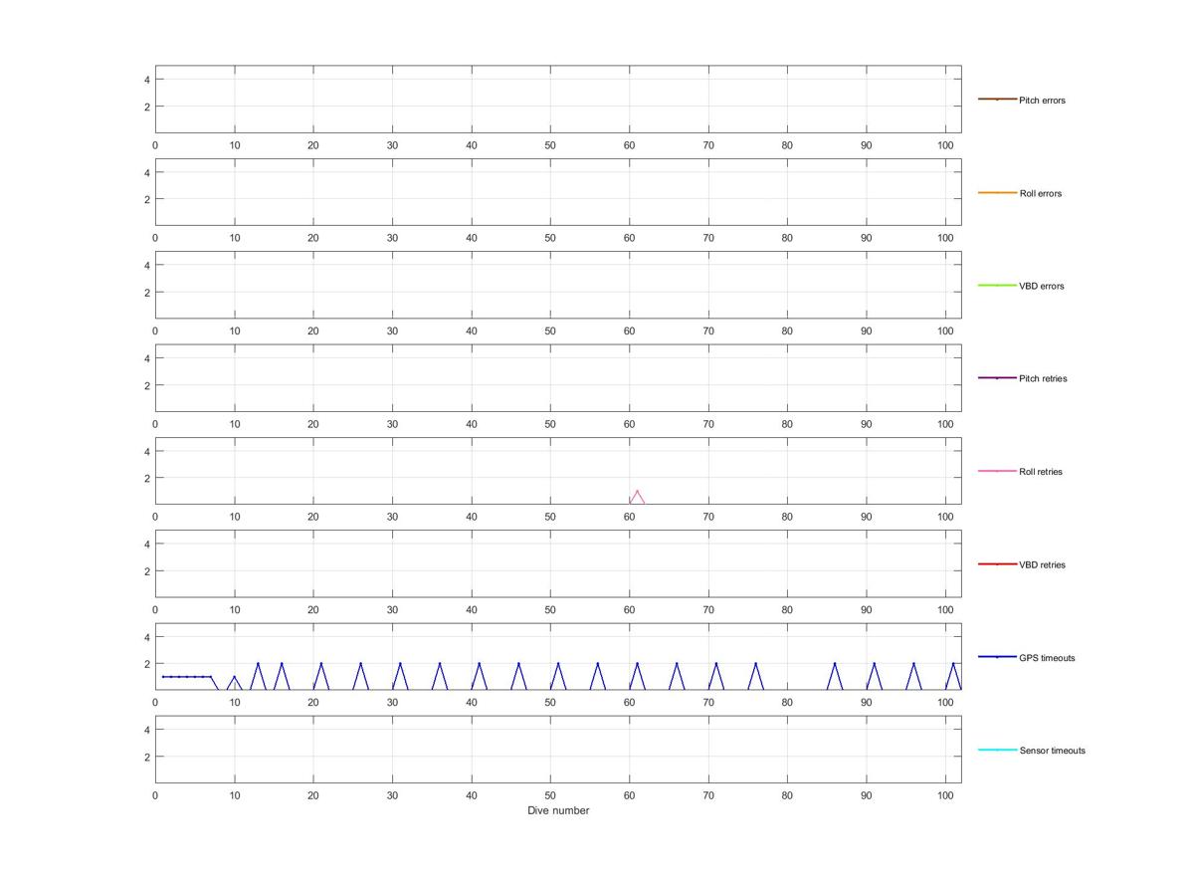Click the GPS timeouts peak at dive 66
1194x881 pixels.
pos(677,664)
